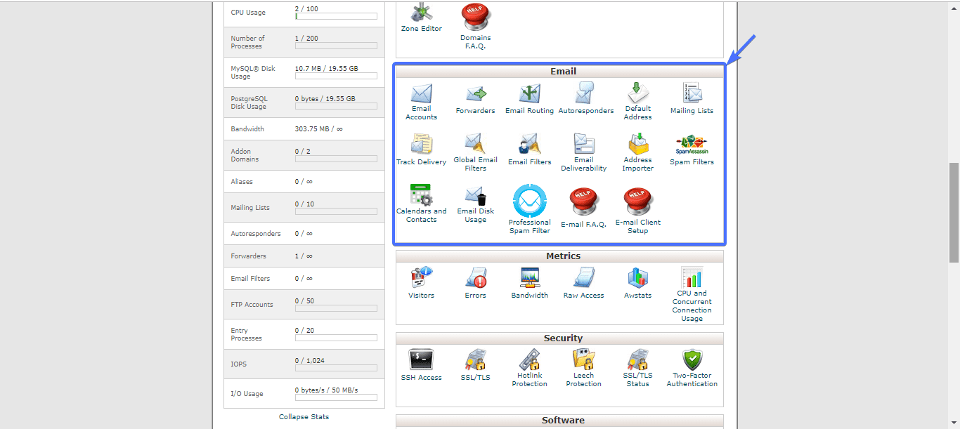Open Visitors metrics
This screenshot has width=960, height=429.
click(422, 283)
